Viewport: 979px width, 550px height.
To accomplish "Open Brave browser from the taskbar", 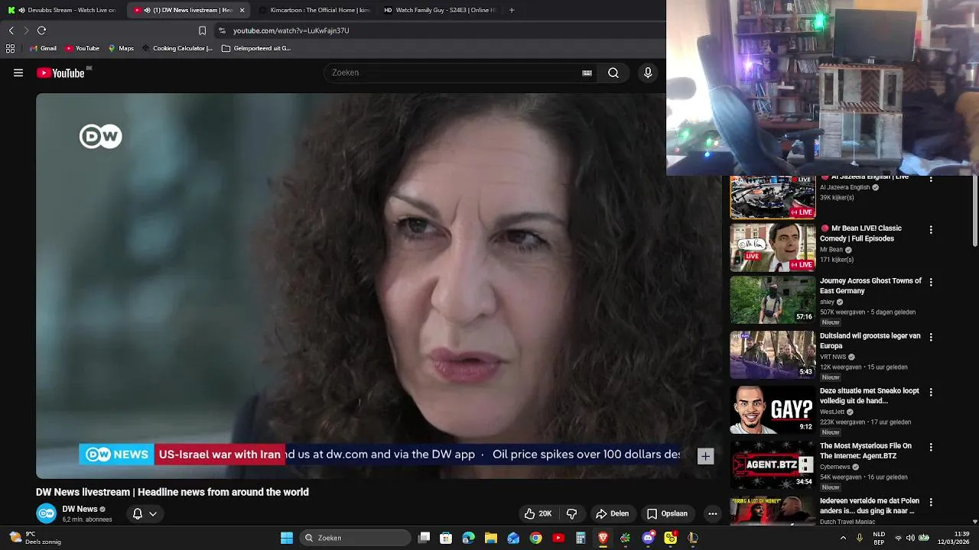I will click(x=603, y=538).
